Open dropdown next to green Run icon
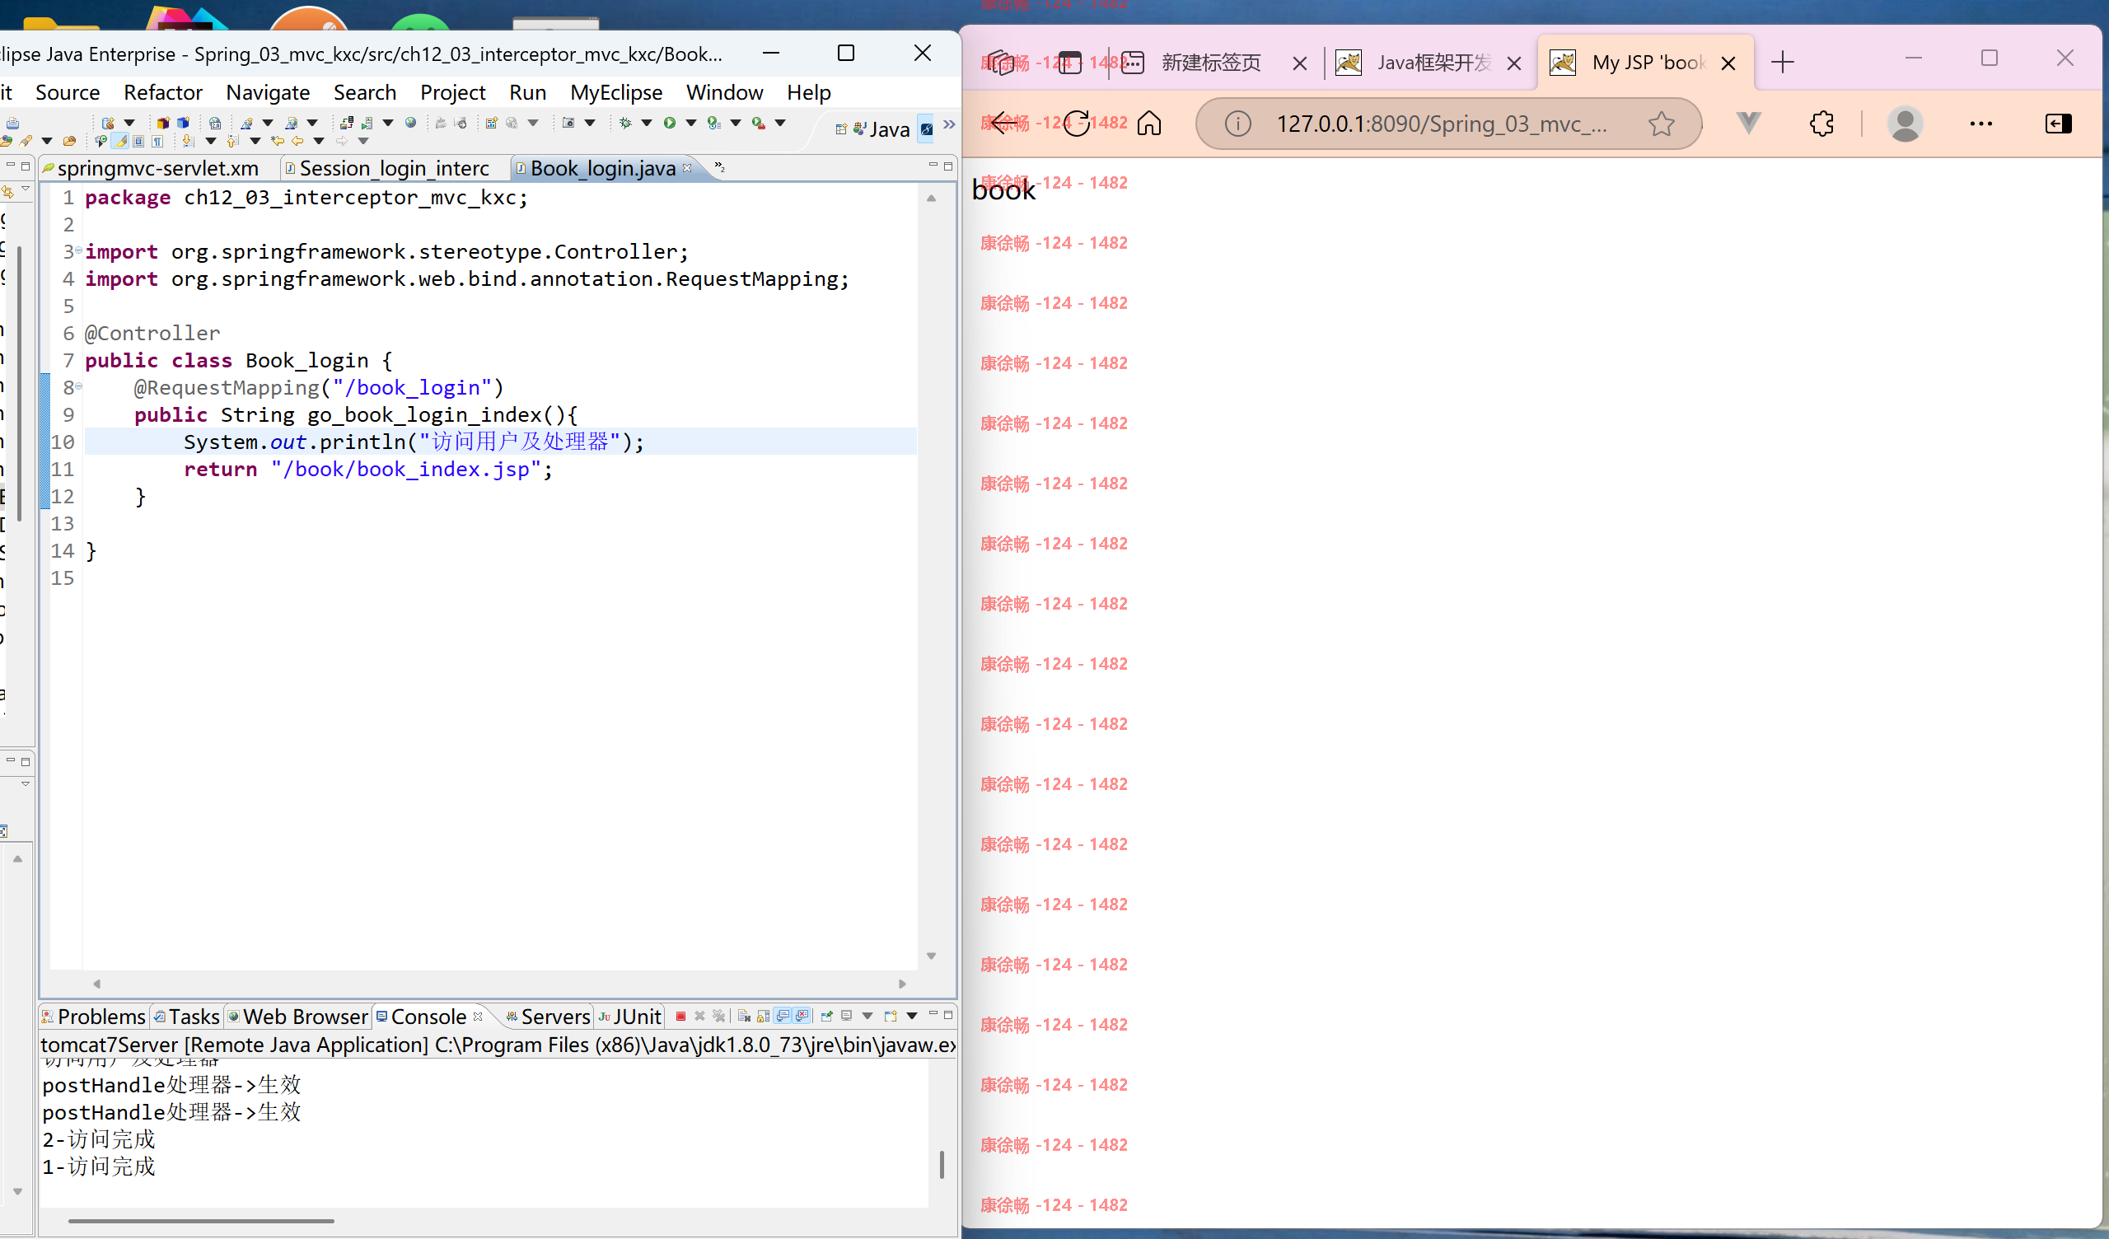 click(x=691, y=123)
